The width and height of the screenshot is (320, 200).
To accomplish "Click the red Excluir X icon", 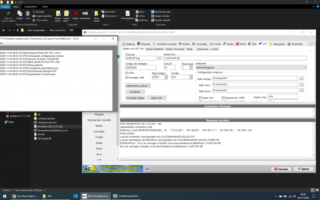I will [76, 14].
